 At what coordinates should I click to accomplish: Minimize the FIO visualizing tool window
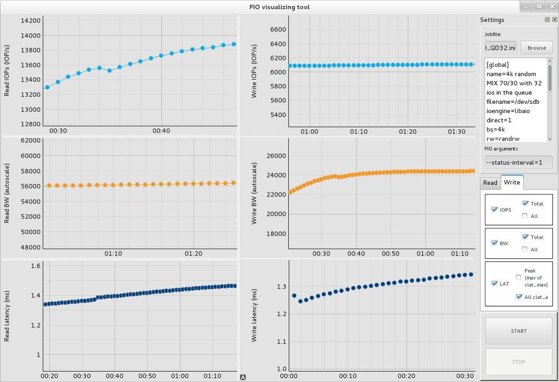pos(526,7)
